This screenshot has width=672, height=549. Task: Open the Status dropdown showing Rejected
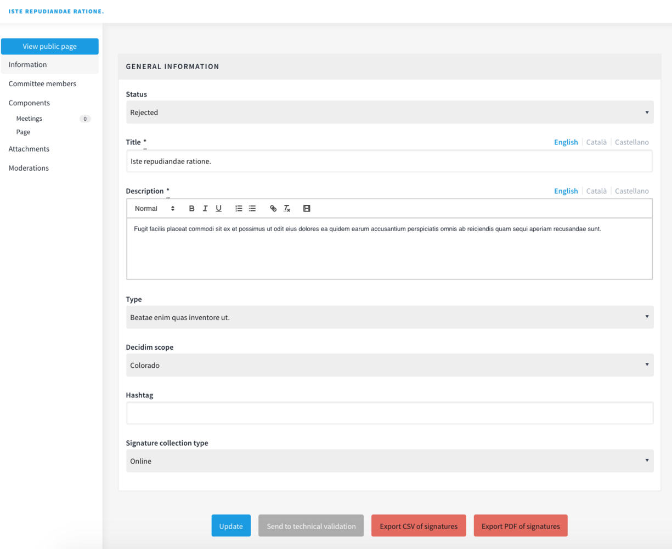[389, 113]
